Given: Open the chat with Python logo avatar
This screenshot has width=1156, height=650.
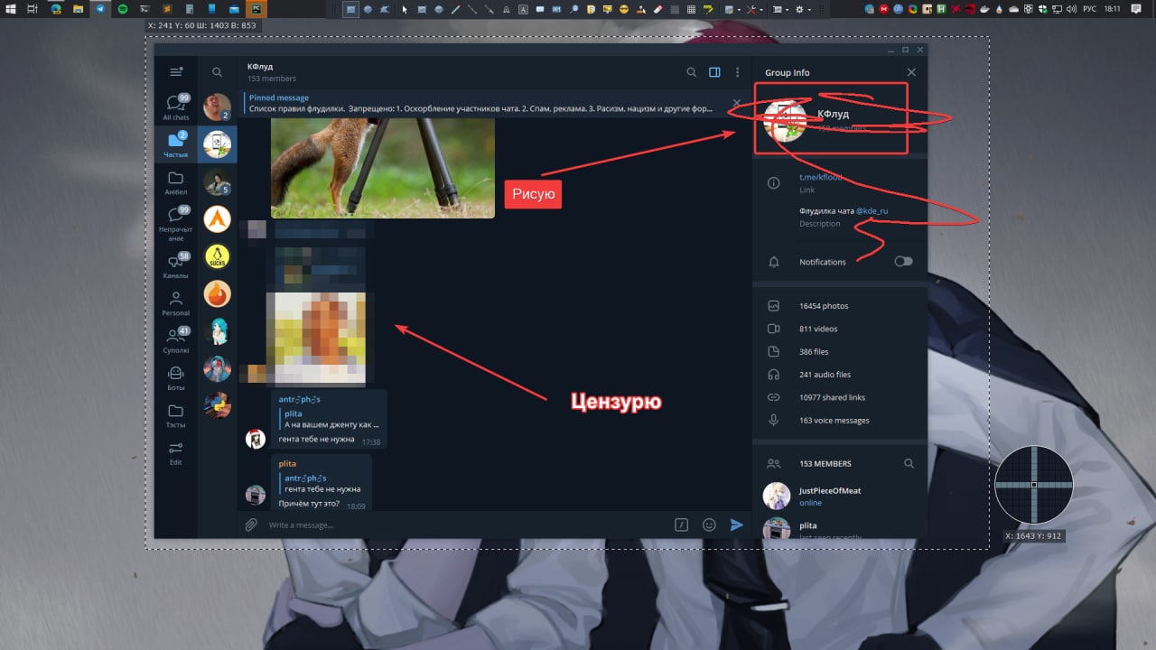Looking at the screenshot, I should click(x=217, y=405).
